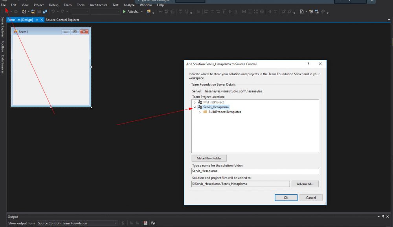Click the server path $/Servis_Hesaplama field
The image size is (393, 227).
241,184
